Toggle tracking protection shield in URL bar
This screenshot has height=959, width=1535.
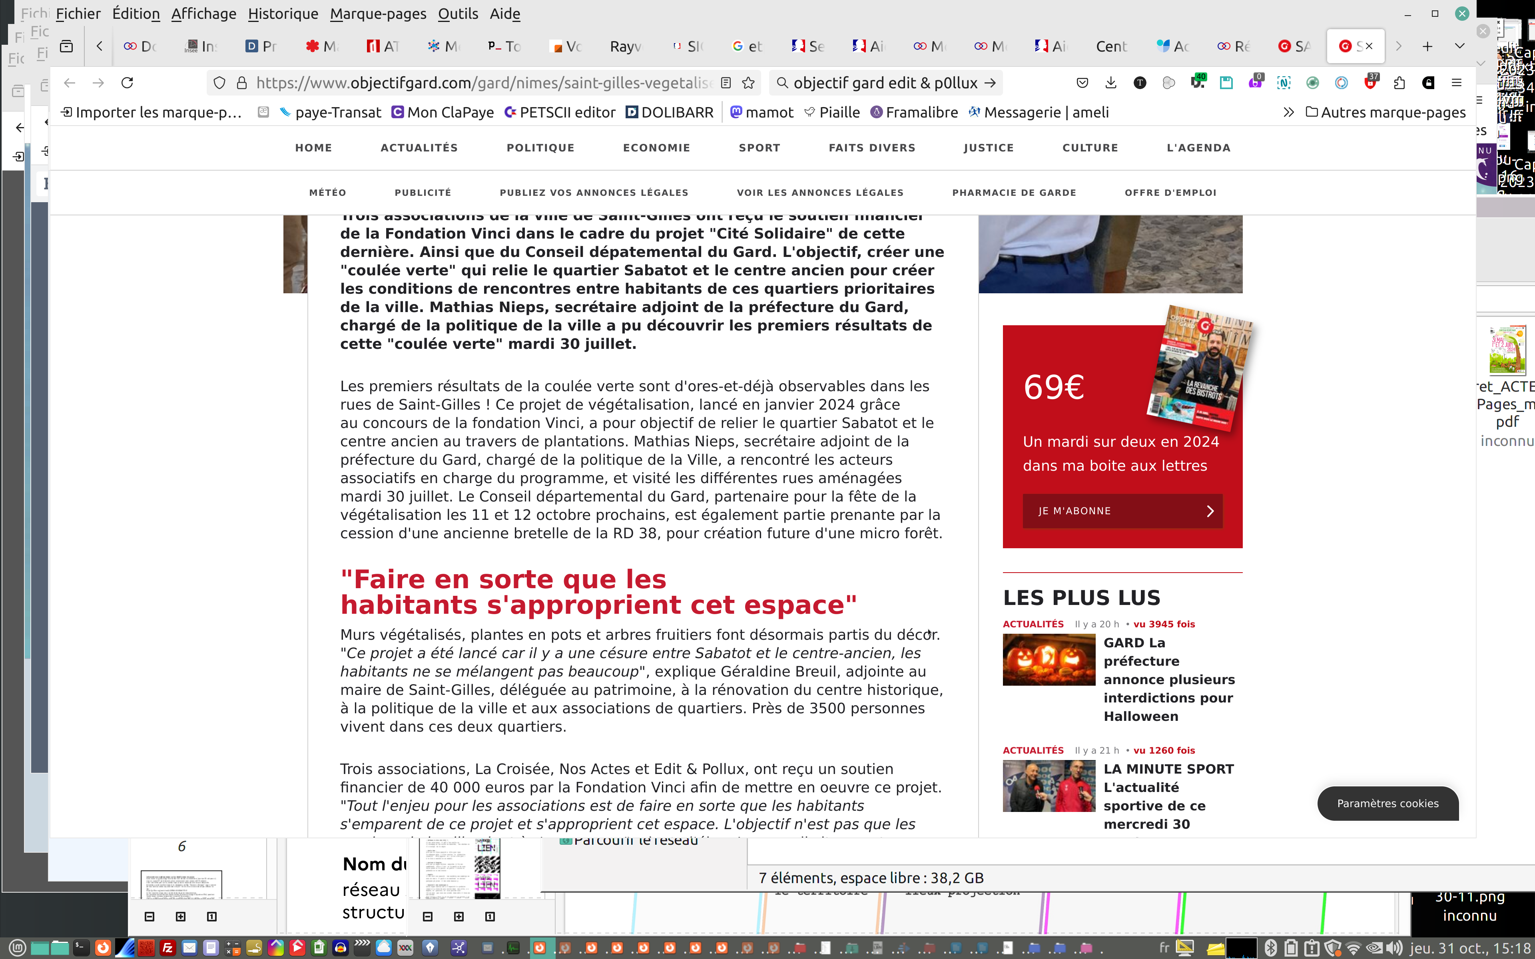(219, 82)
